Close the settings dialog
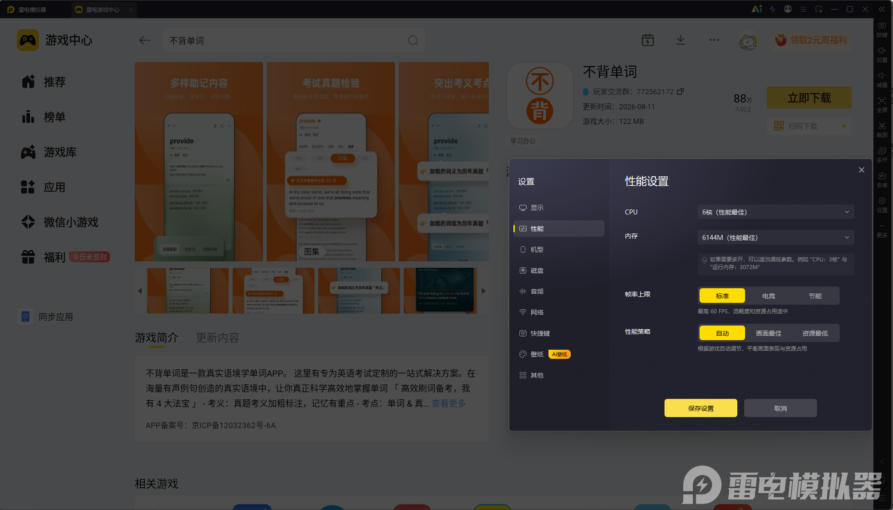This screenshot has height=510, width=893. point(862,170)
